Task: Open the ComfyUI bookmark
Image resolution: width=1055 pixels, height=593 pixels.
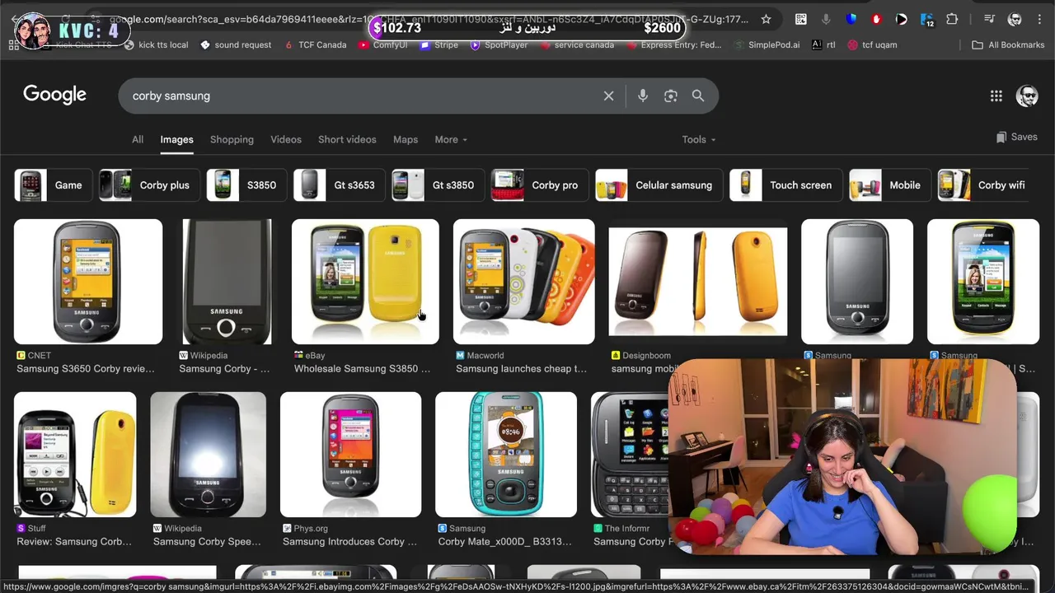Action: 382,44
